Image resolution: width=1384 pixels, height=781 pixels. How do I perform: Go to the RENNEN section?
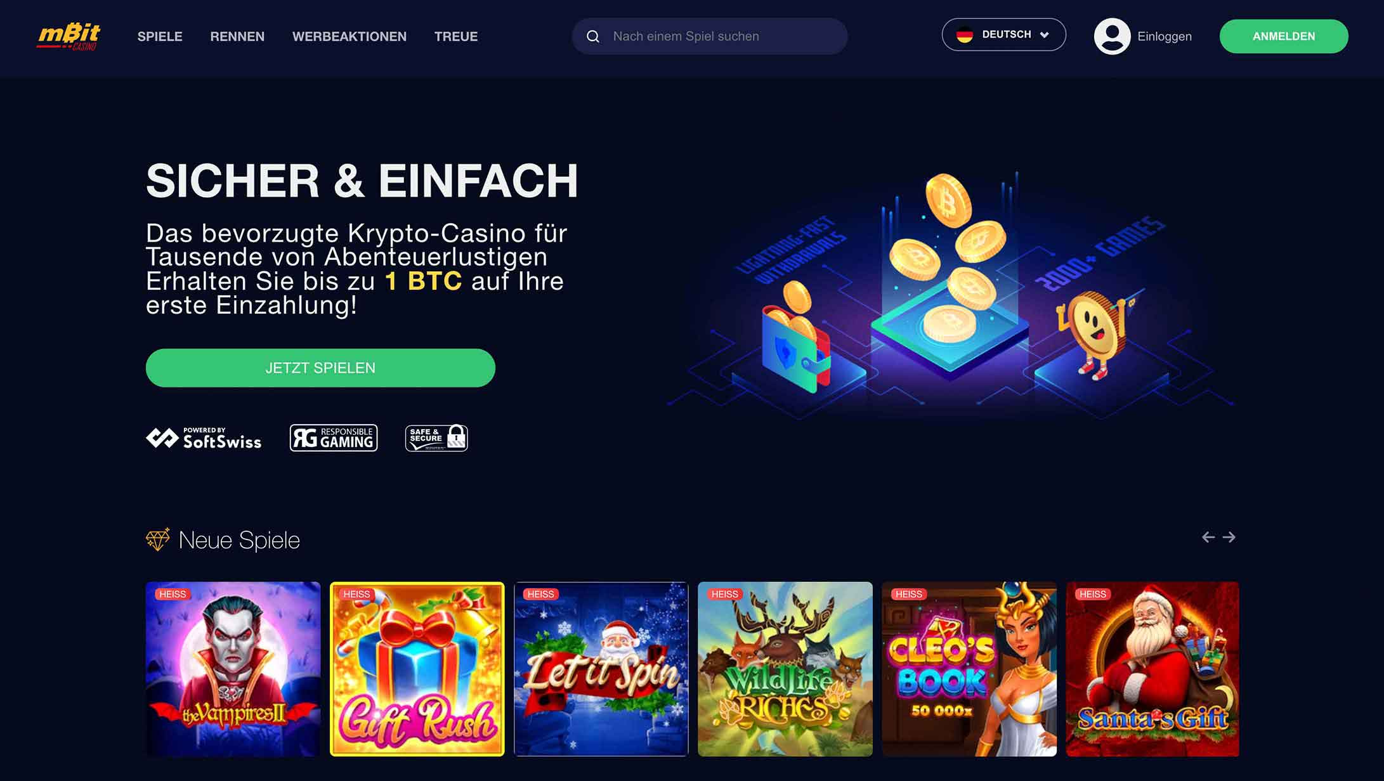point(237,37)
